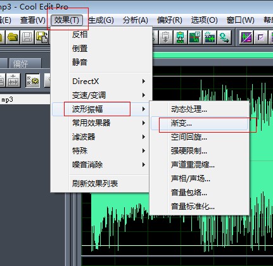Open the 选项(O) menu

204,20
